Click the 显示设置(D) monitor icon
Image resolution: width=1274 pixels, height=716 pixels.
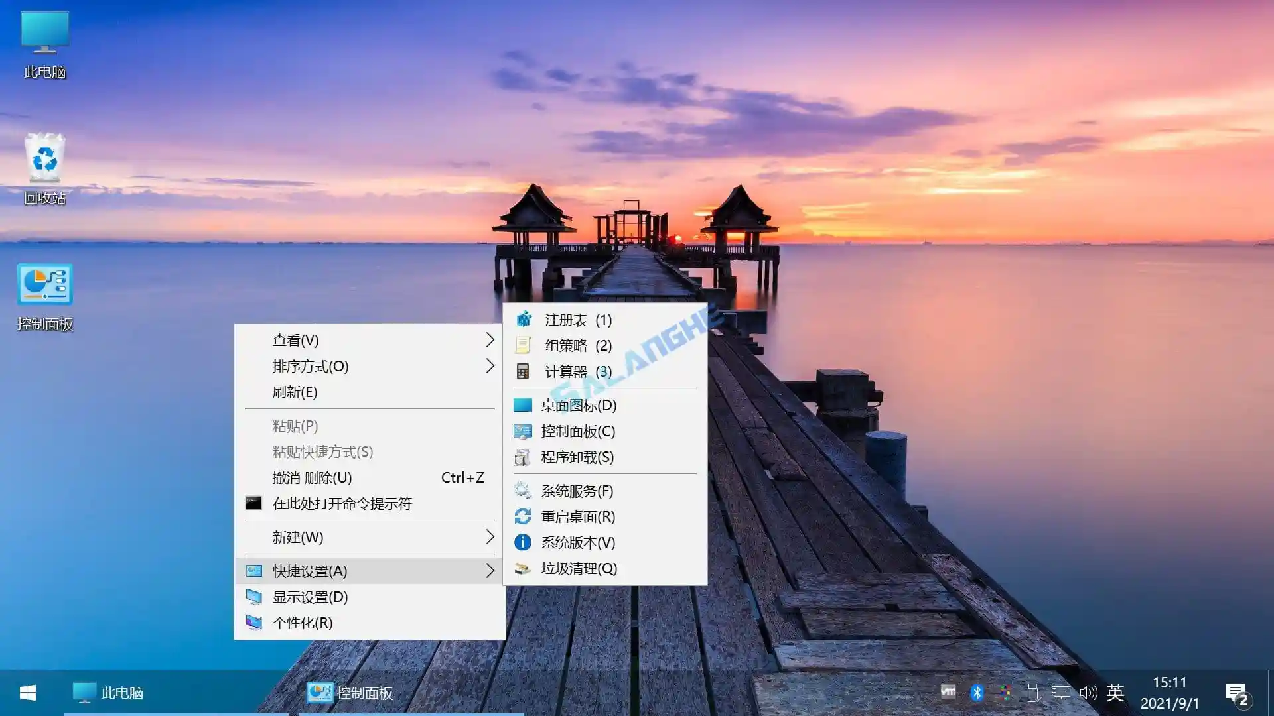[253, 597]
